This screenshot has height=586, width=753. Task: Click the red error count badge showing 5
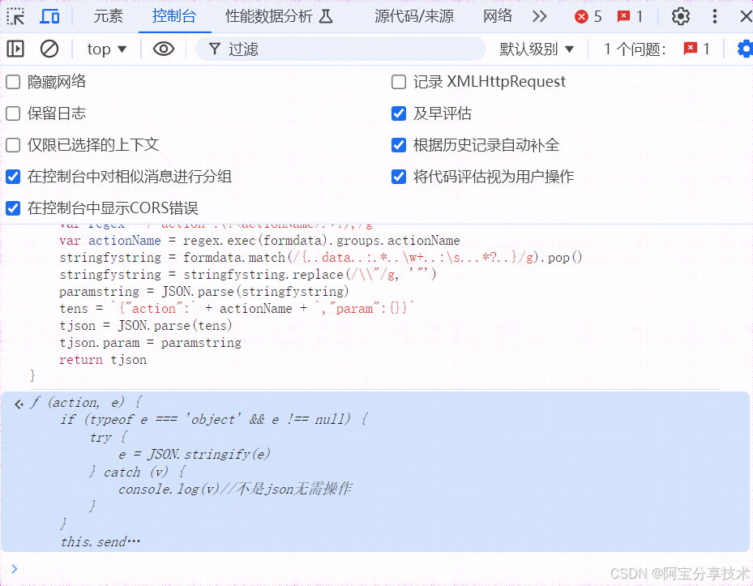(588, 17)
